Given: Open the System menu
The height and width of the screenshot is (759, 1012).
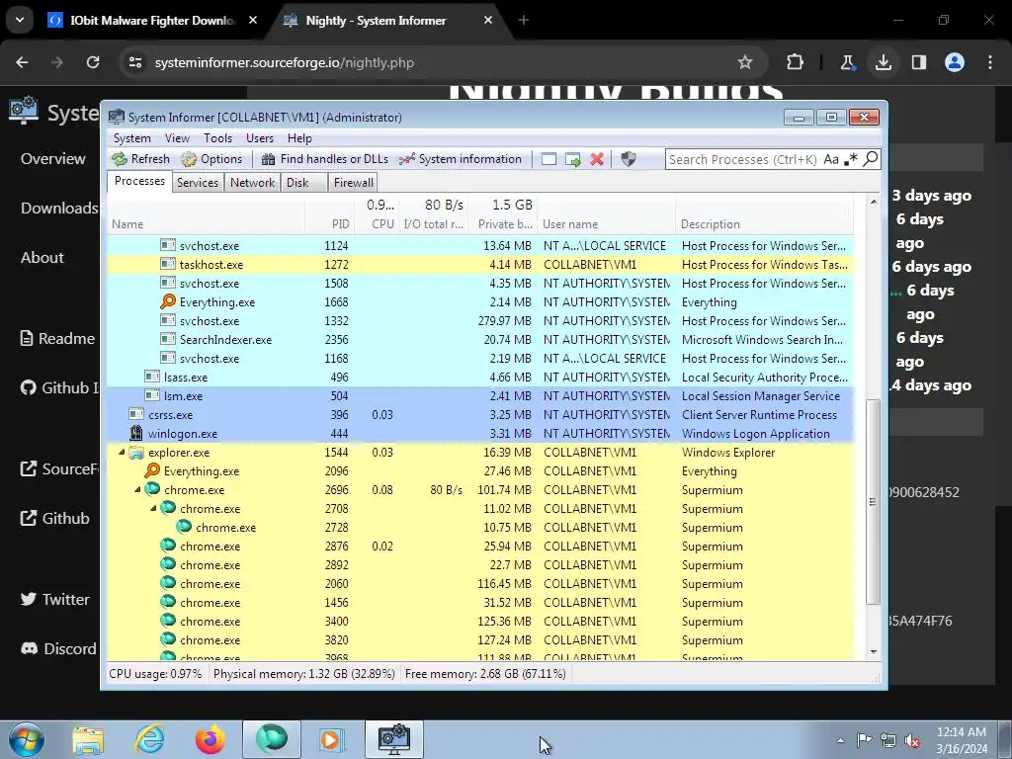Looking at the screenshot, I should (131, 138).
